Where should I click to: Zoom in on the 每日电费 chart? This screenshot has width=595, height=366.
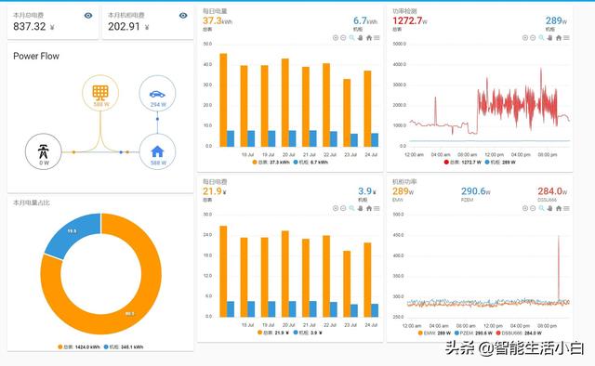[x=336, y=208]
